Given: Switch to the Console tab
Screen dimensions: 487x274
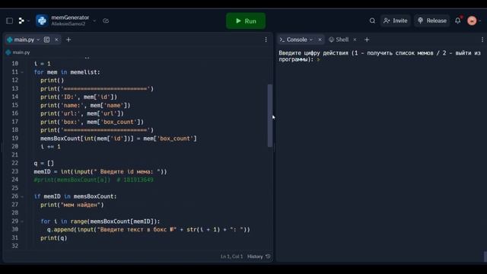Looking at the screenshot, I should (x=297, y=40).
